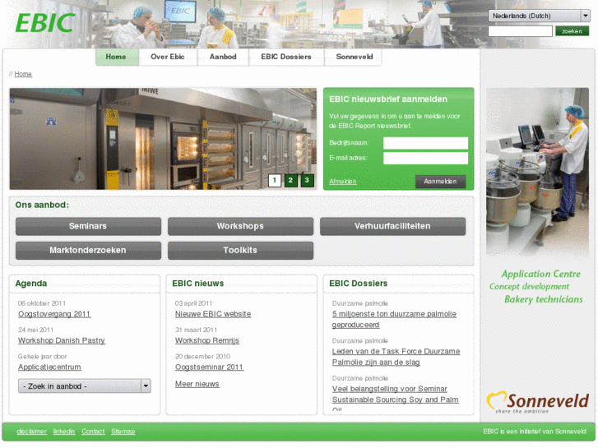598x448 pixels.
Task: Focus the search text field
Action: point(520,31)
